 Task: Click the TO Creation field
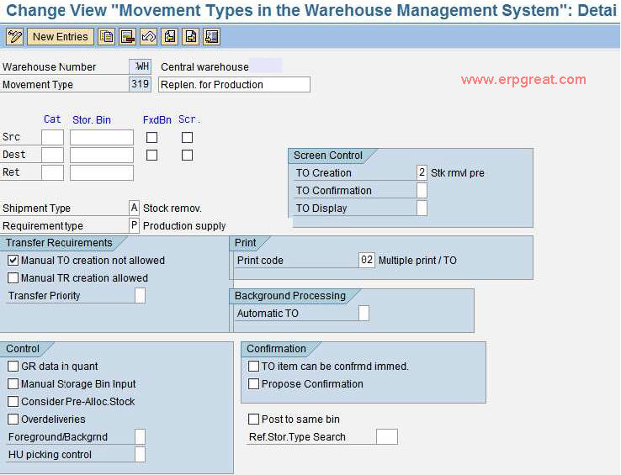tap(422, 173)
